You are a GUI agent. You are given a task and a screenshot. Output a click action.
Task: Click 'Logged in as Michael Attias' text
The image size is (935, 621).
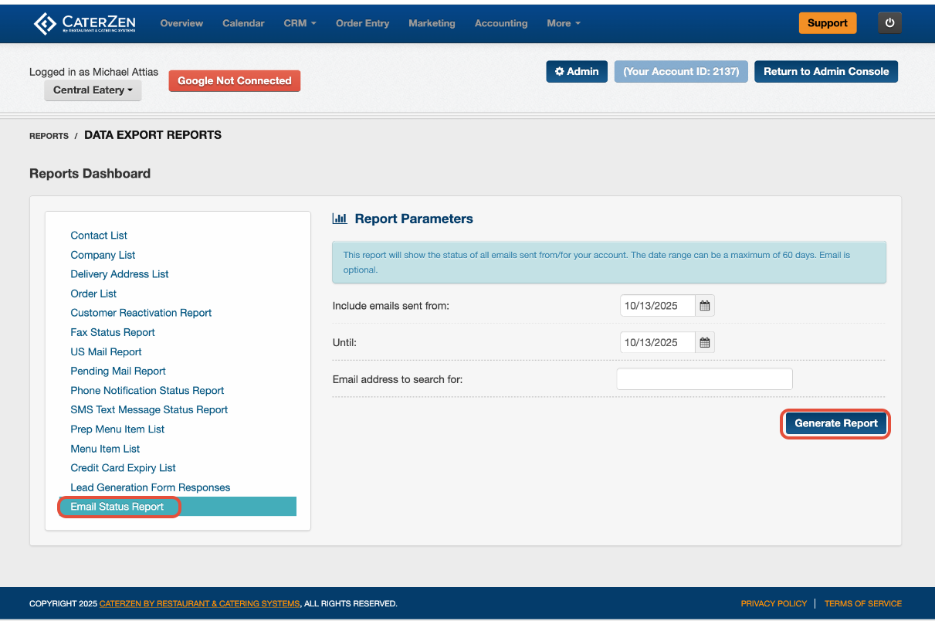click(x=93, y=72)
